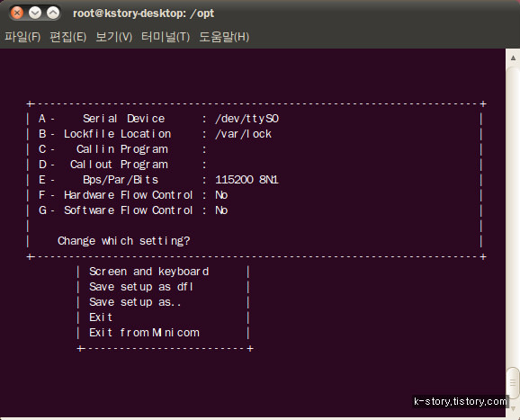Viewport: 520px width, 420px height.
Task: Click the scrollbar down arrow
Action: tap(513, 408)
